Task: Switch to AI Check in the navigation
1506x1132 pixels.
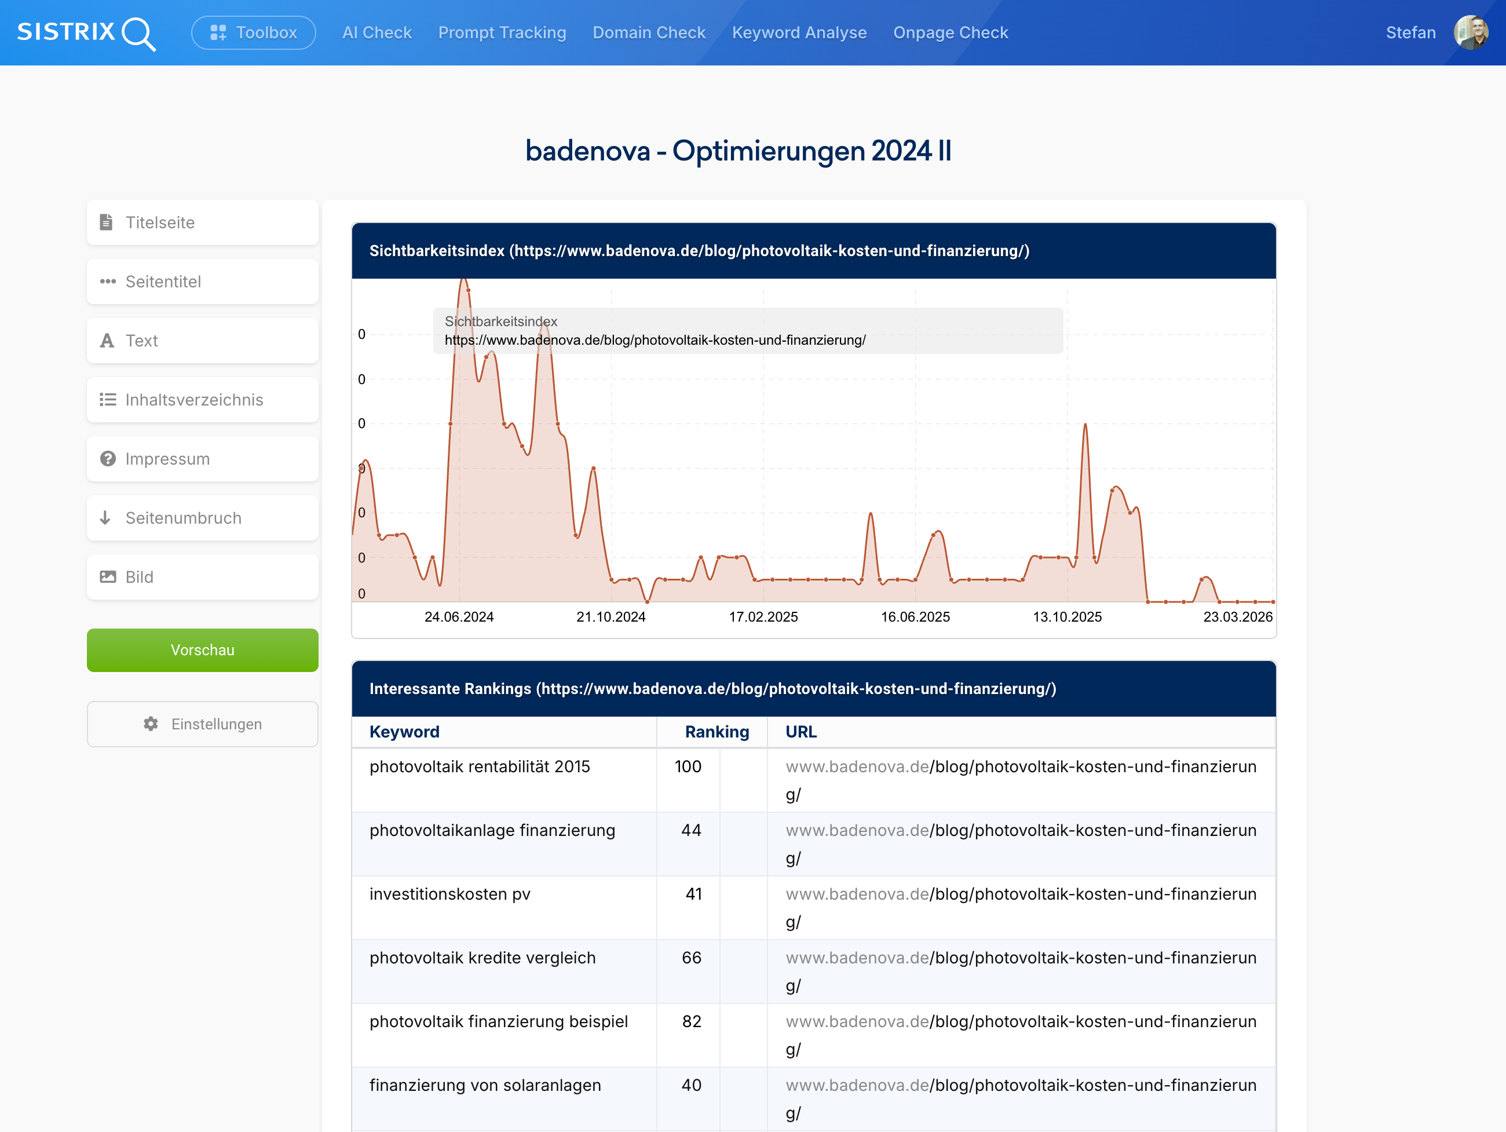Action: pyautogui.click(x=376, y=32)
